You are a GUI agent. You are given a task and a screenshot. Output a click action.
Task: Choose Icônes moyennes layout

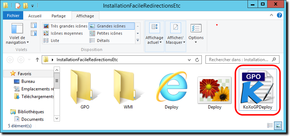[x=63, y=33]
